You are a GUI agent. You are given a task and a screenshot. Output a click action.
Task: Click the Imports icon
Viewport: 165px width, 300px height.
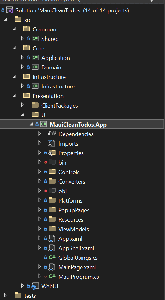point(52,143)
